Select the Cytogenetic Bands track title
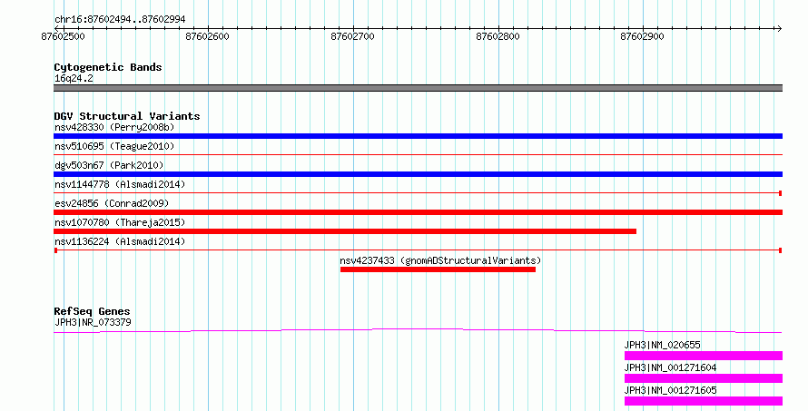Image resolution: width=808 pixels, height=411 pixels. 108,67
